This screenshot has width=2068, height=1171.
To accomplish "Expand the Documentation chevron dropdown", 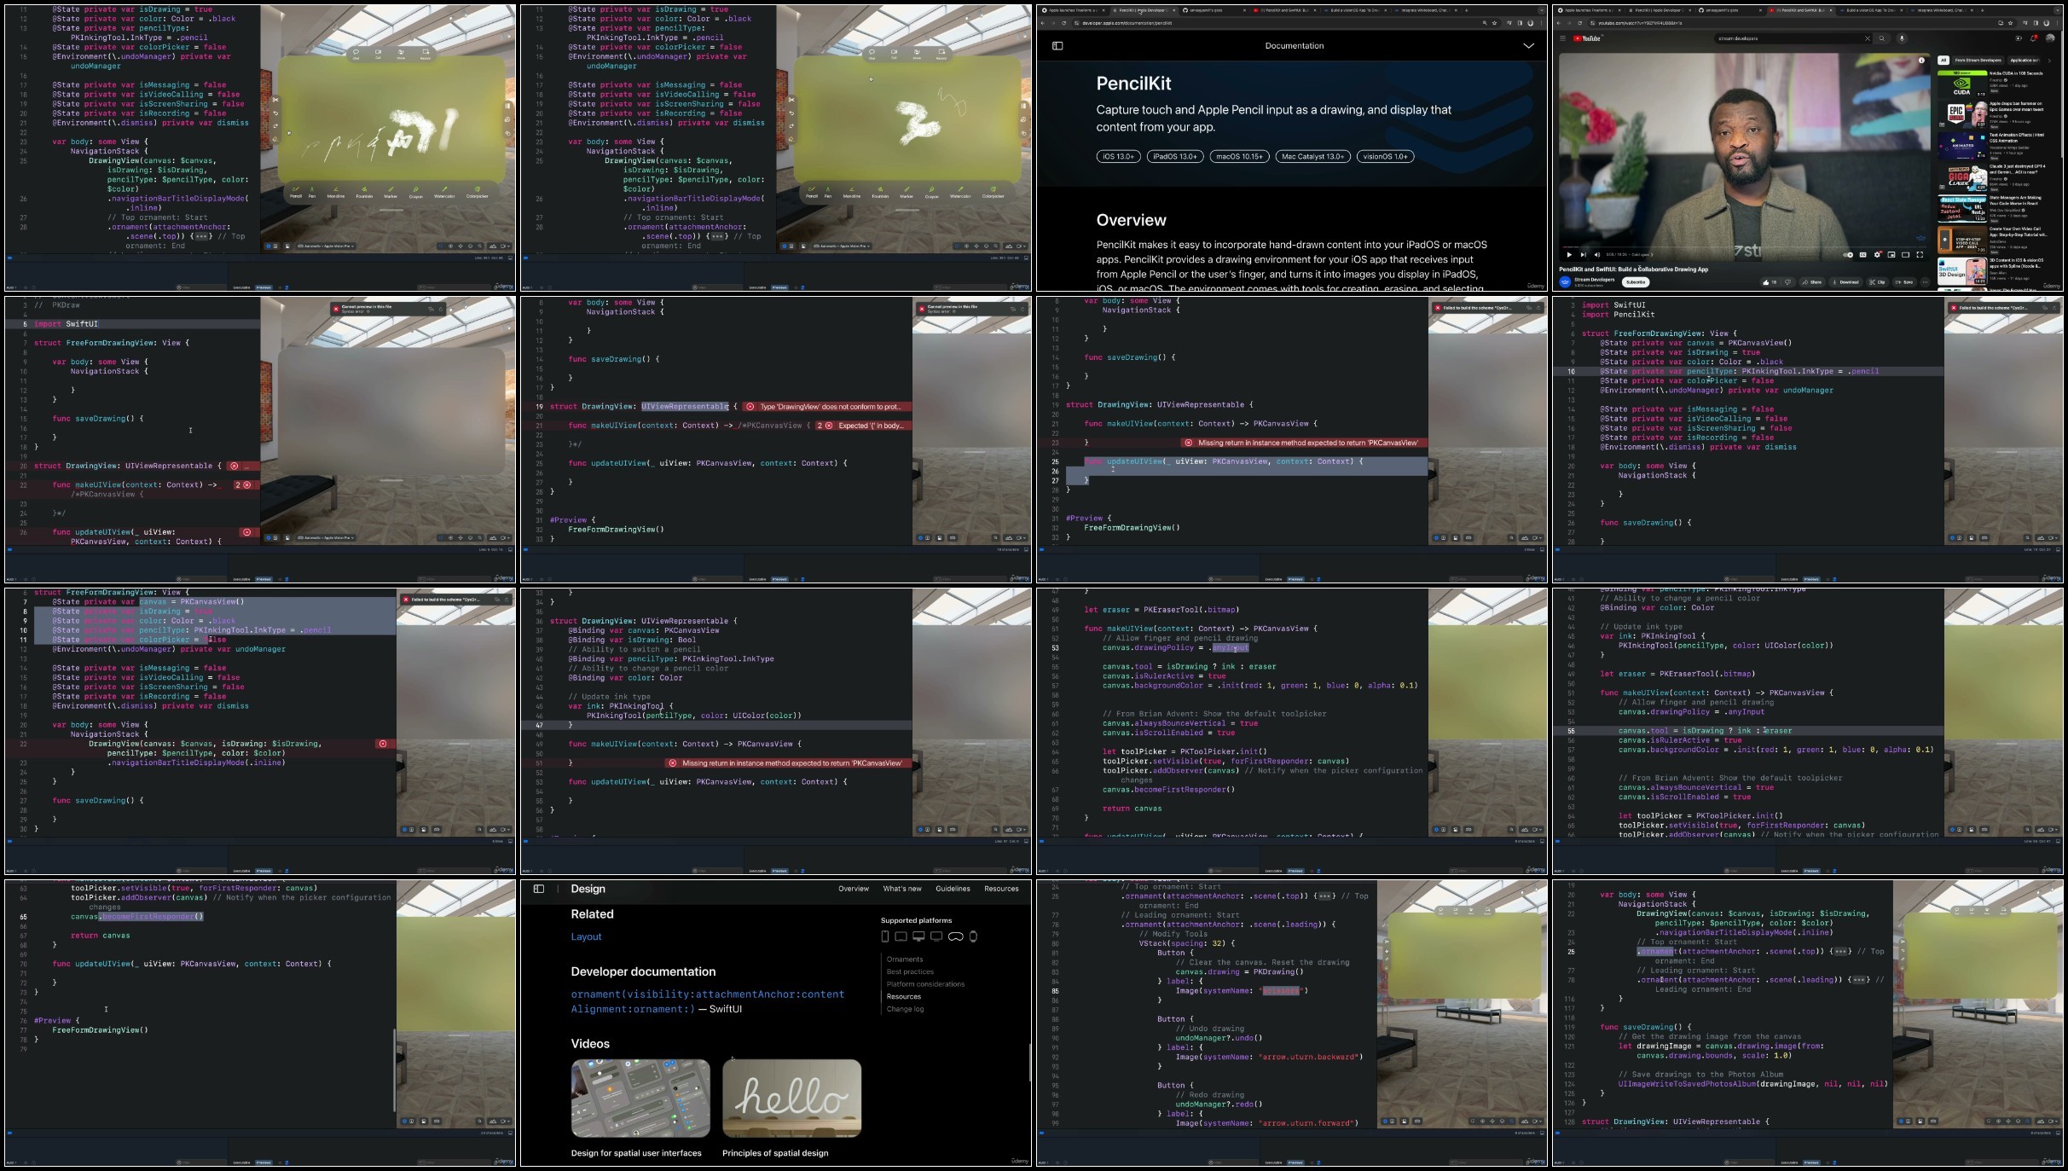I will point(1528,46).
